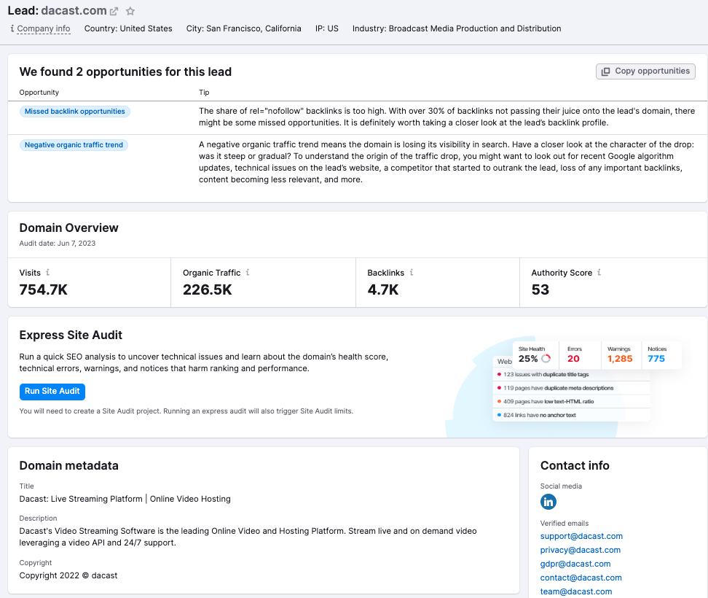The width and height of the screenshot is (708, 598).
Task: Click the Copyright 2022 dacast text
Action: [x=68, y=576]
